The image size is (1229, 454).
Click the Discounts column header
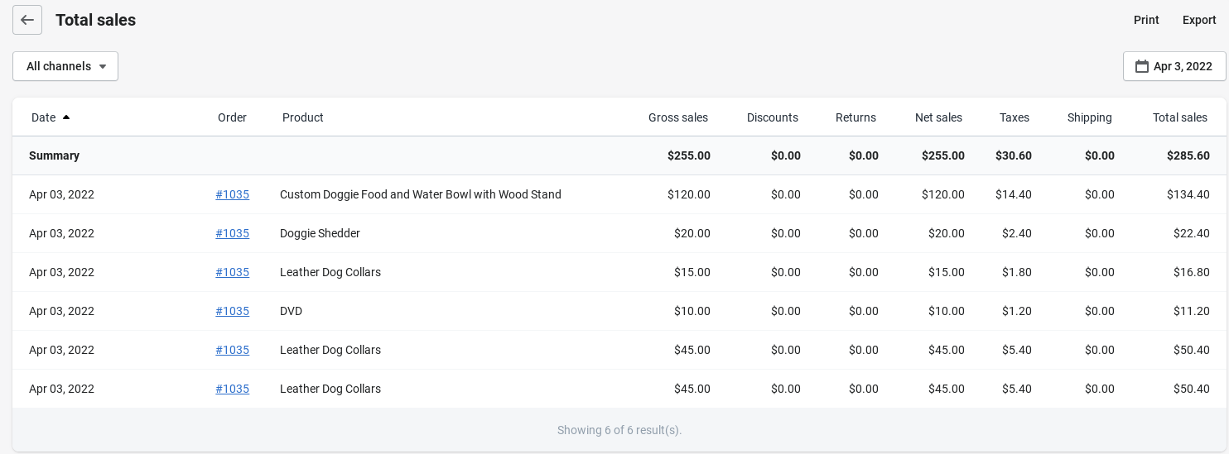[x=772, y=117]
